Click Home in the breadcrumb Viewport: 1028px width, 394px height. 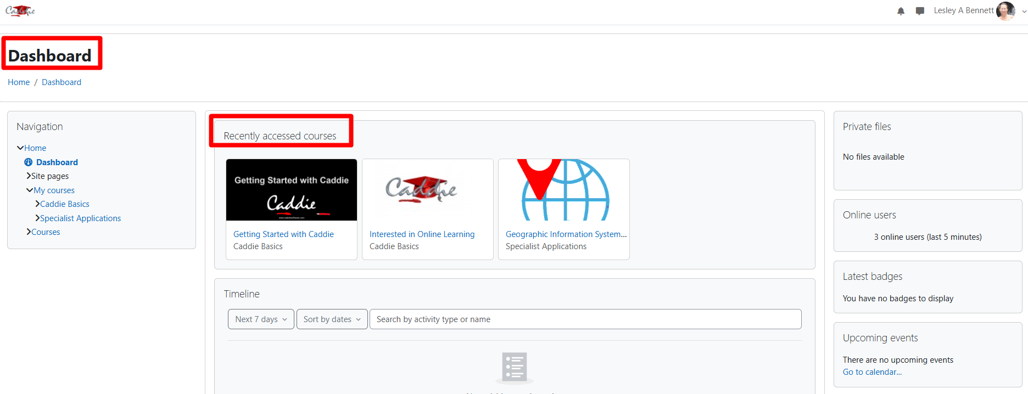19,82
